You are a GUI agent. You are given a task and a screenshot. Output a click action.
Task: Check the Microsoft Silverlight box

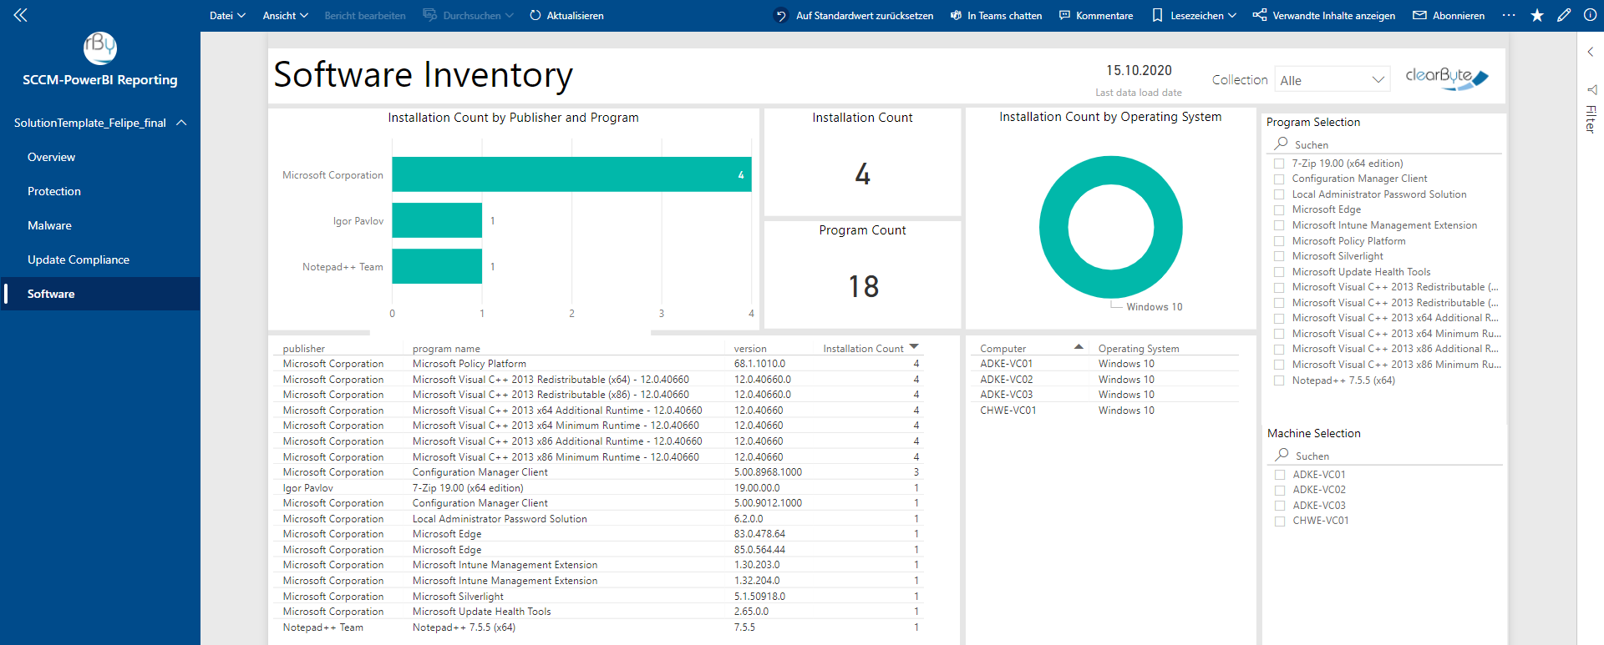[1279, 256]
